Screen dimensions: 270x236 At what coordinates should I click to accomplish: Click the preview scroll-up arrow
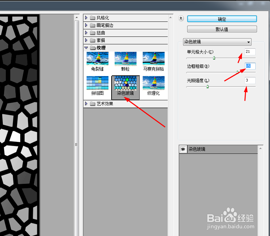click(x=77, y=17)
